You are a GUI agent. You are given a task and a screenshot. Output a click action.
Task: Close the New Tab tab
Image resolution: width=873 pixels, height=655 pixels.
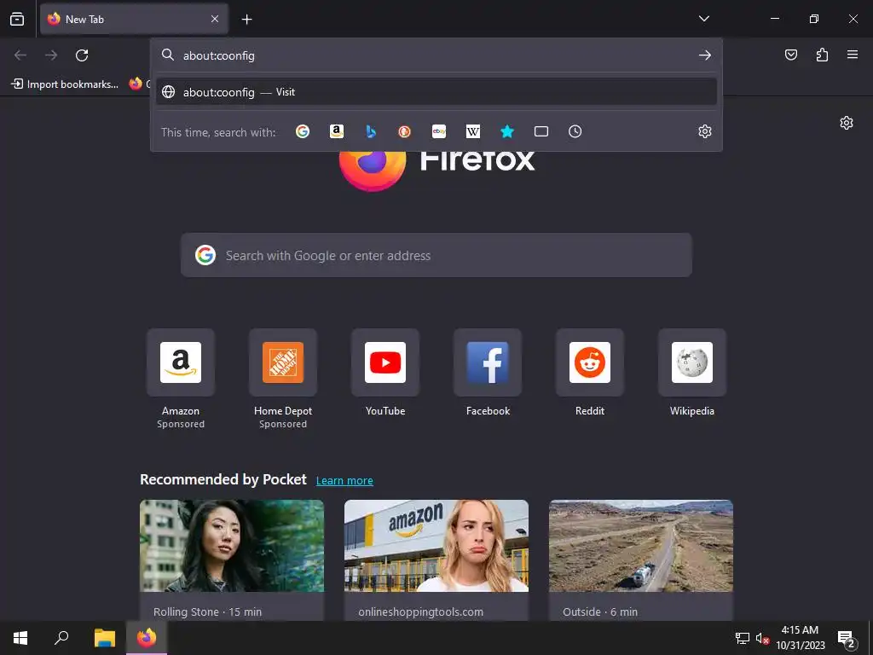(x=215, y=19)
